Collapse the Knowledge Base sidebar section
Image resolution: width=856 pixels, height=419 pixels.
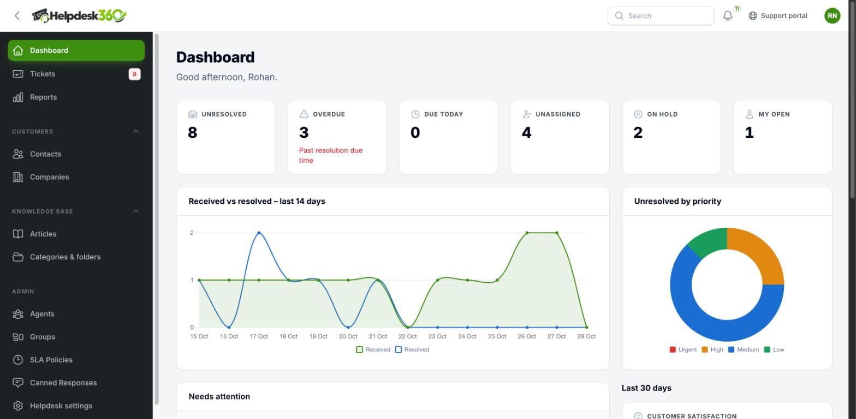(x=135, y=211)
